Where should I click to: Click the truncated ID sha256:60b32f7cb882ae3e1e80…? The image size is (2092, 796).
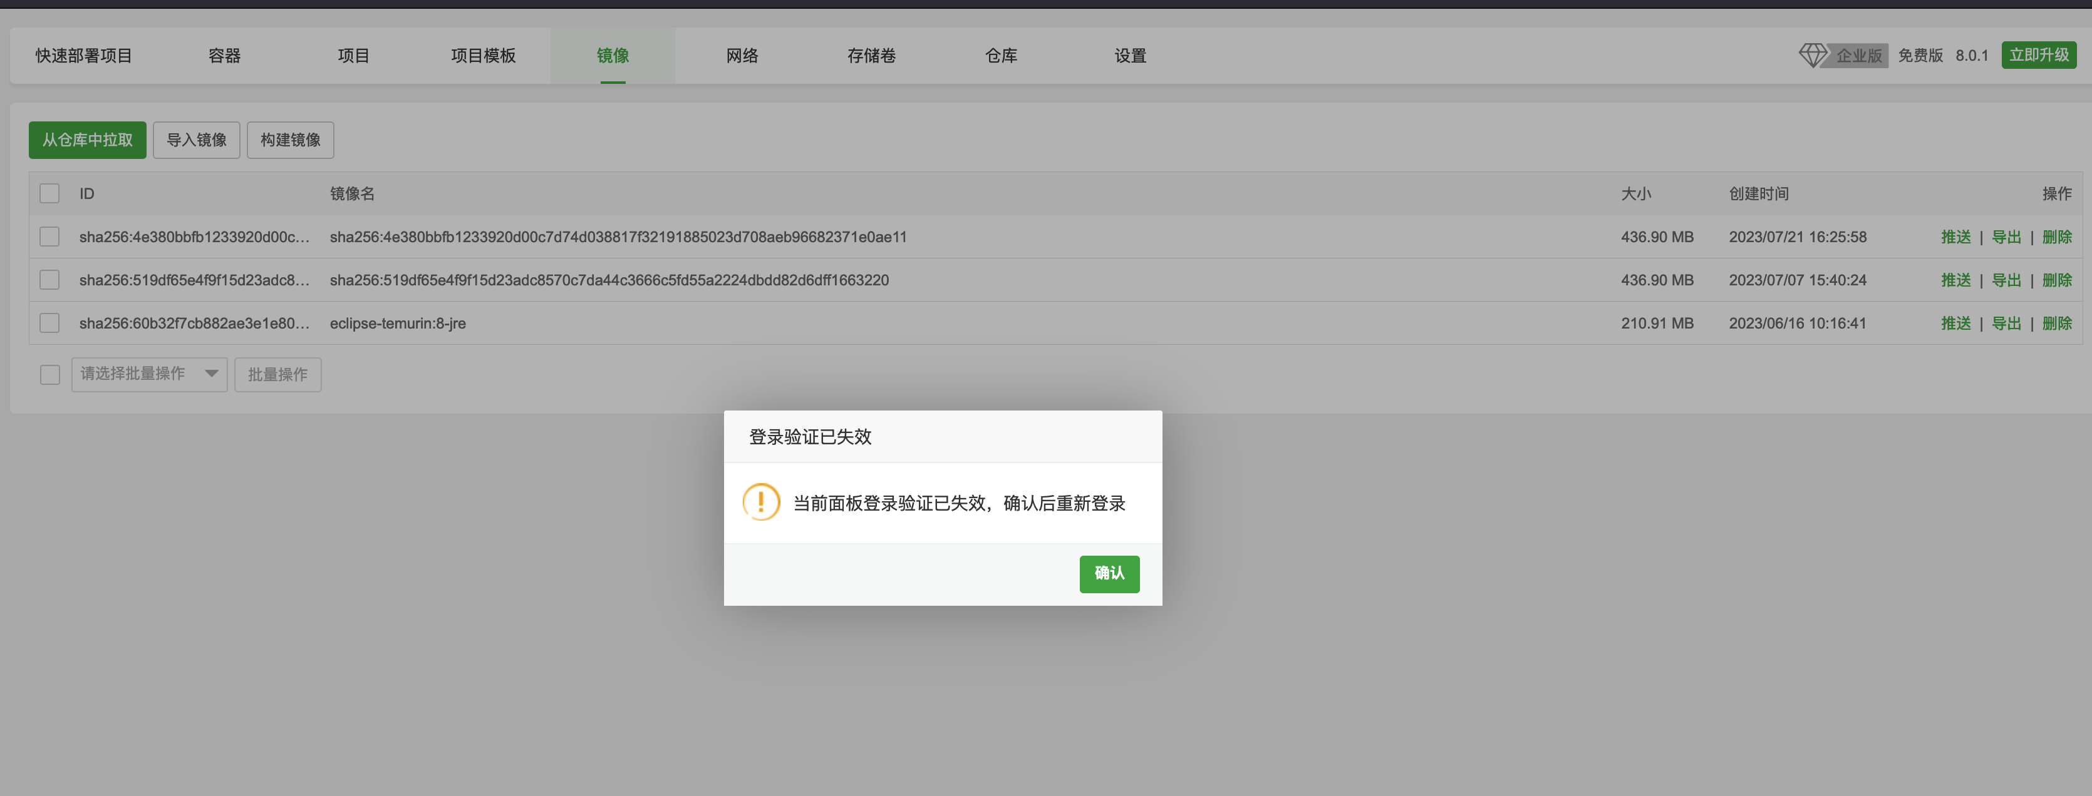point(194,323)
